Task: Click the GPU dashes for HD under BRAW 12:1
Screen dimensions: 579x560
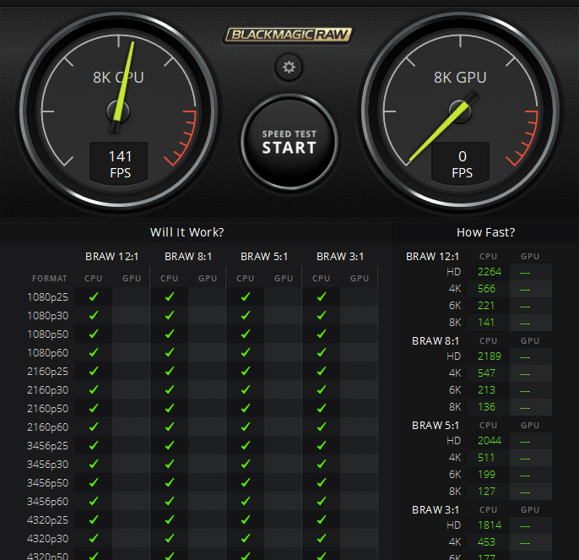Action: pyautogui.click(x=525, y=273)
